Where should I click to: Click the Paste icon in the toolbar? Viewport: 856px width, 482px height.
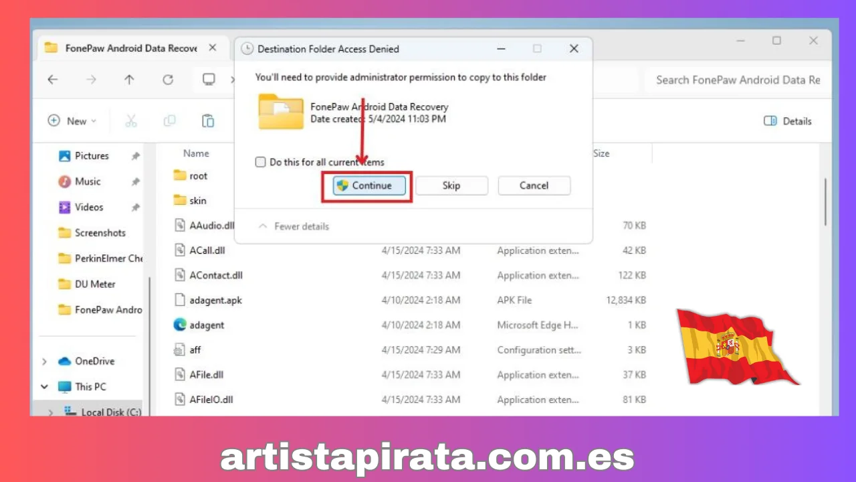click(x=208, y=120)
